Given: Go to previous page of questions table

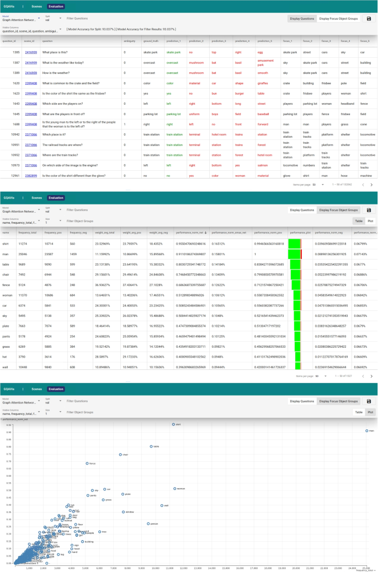Looking at the screenshot, I should coord(362,185).
